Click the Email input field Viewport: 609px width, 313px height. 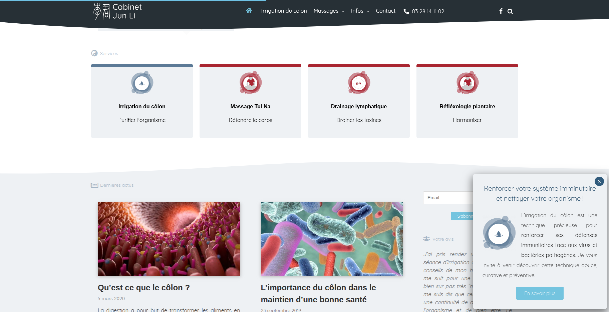point(448,198)
